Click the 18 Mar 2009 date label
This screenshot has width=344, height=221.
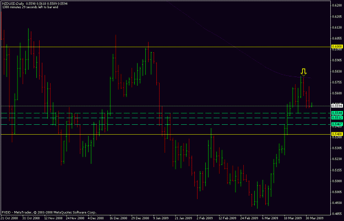tap(293, 218)
